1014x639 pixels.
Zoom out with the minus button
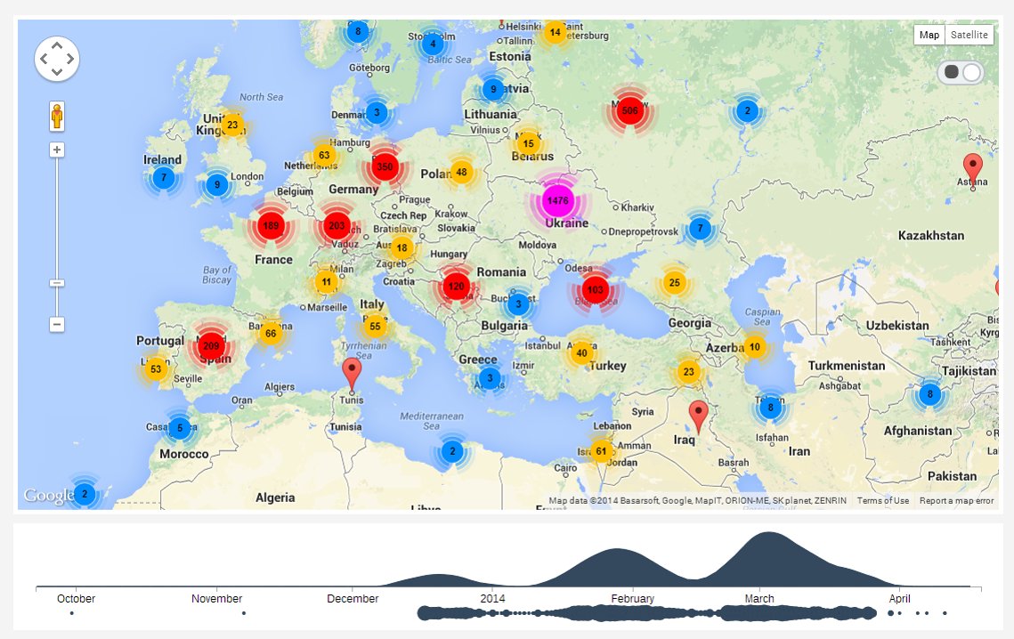point(57,324)
